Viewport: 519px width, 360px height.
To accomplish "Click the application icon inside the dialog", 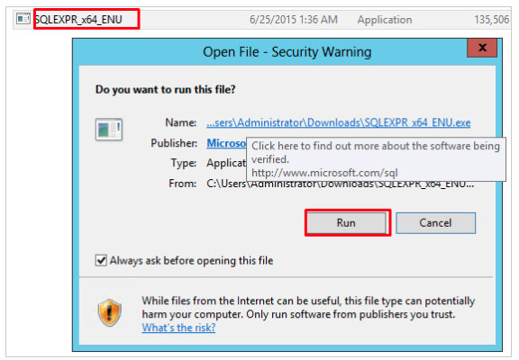I will [109, 130].
